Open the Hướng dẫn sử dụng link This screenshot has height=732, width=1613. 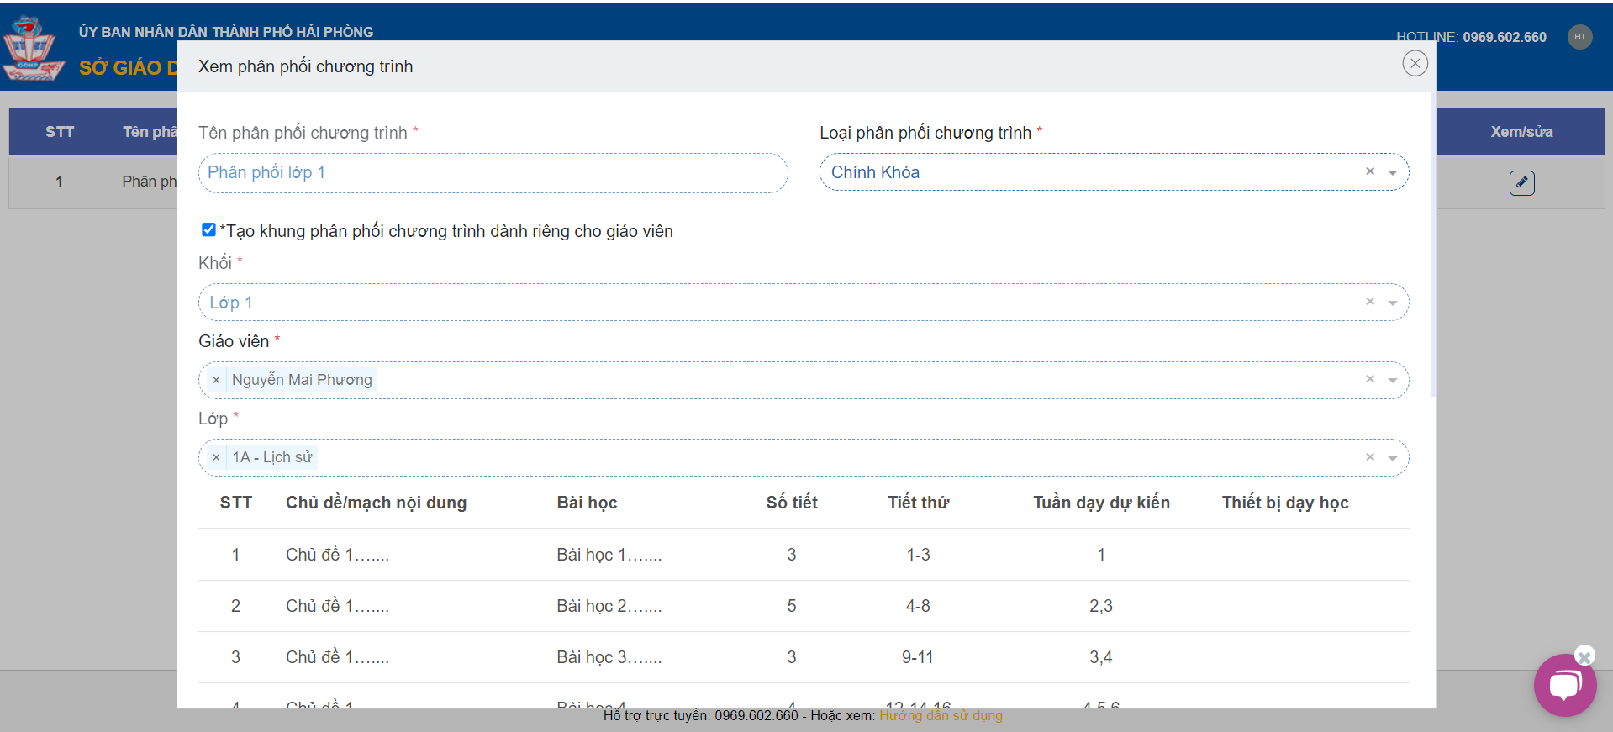click(x=941, y=715)
